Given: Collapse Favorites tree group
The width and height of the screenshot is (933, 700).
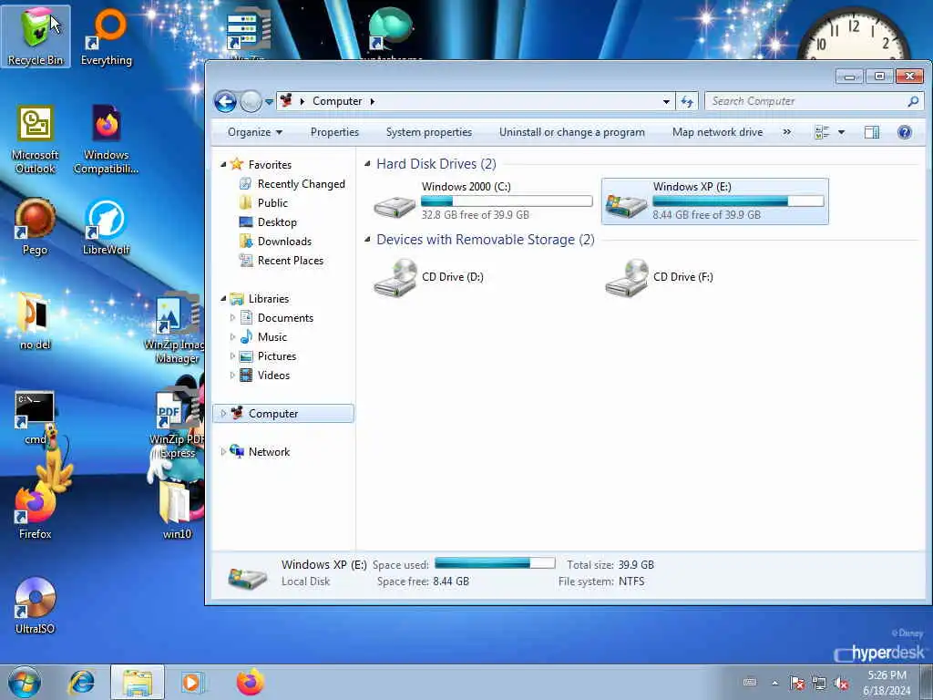Looking at the screenshot, I should coord(224,164).
